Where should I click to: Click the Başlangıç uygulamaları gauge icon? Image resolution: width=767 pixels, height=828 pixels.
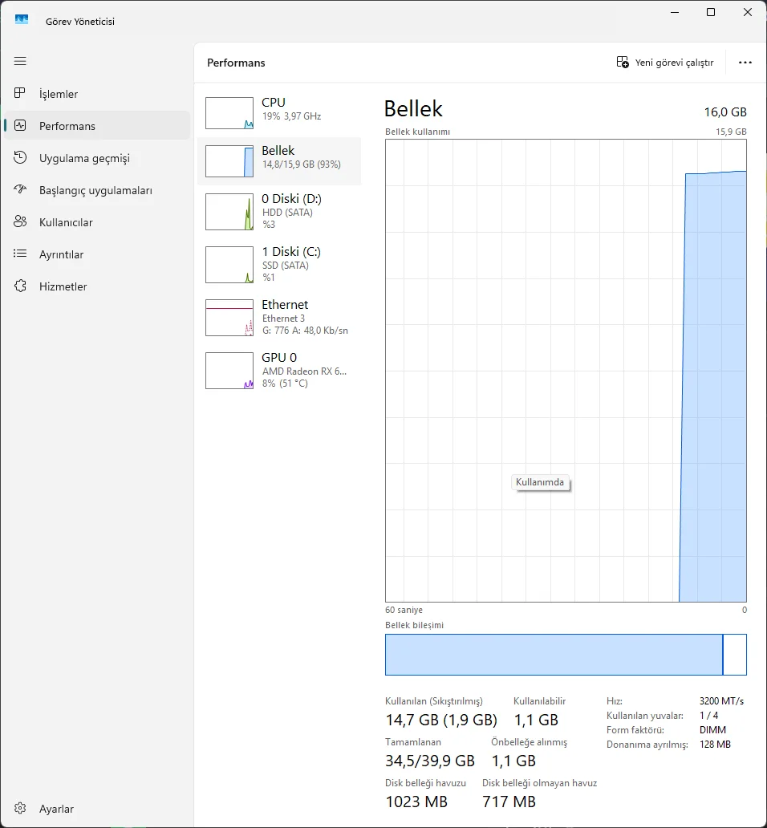point(20,189)
